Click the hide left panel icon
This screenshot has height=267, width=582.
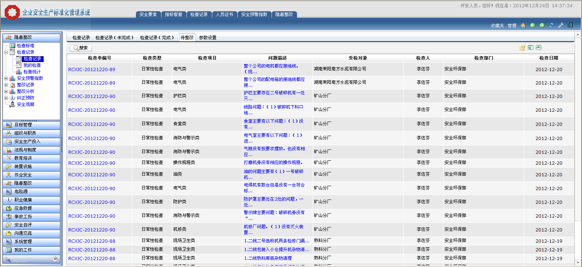click(530, 48)
